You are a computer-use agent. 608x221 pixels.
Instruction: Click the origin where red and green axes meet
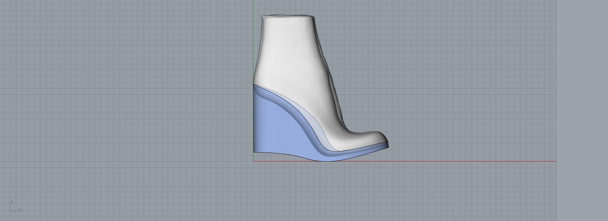pos(253,161)
